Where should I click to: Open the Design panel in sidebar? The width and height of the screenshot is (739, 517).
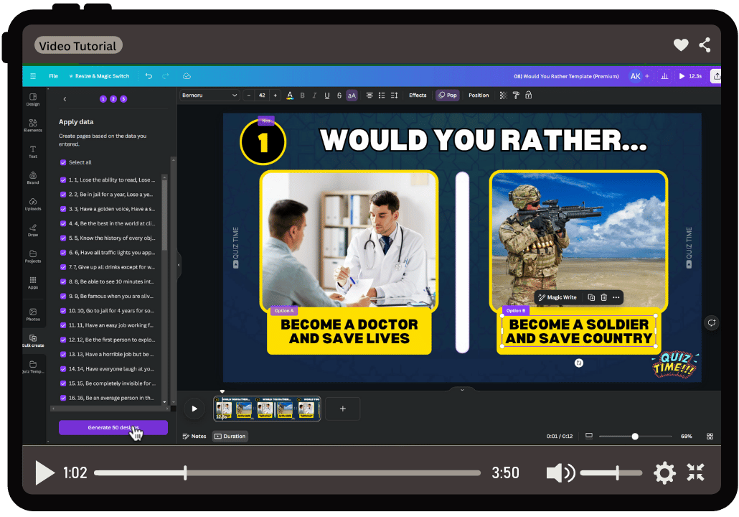coord(33,100)
